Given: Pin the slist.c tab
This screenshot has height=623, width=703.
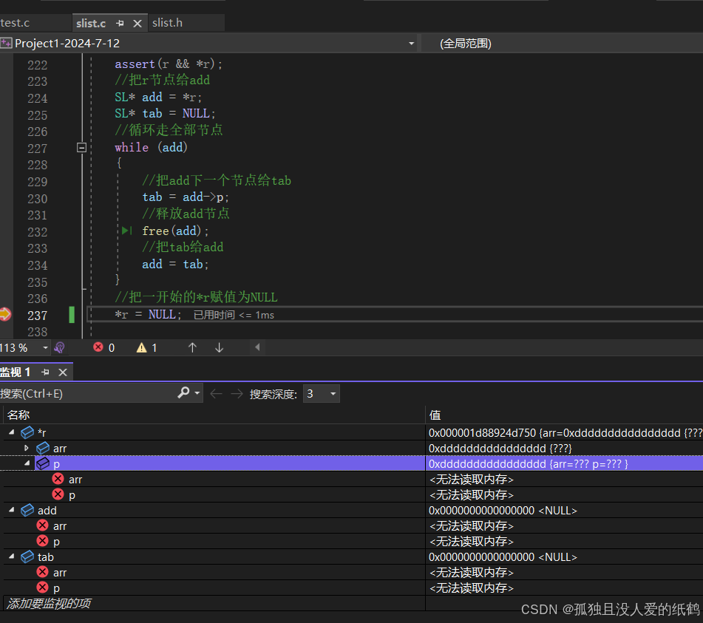Looking at the screenshot, I should pyautogui.click(x=120, y=24).
